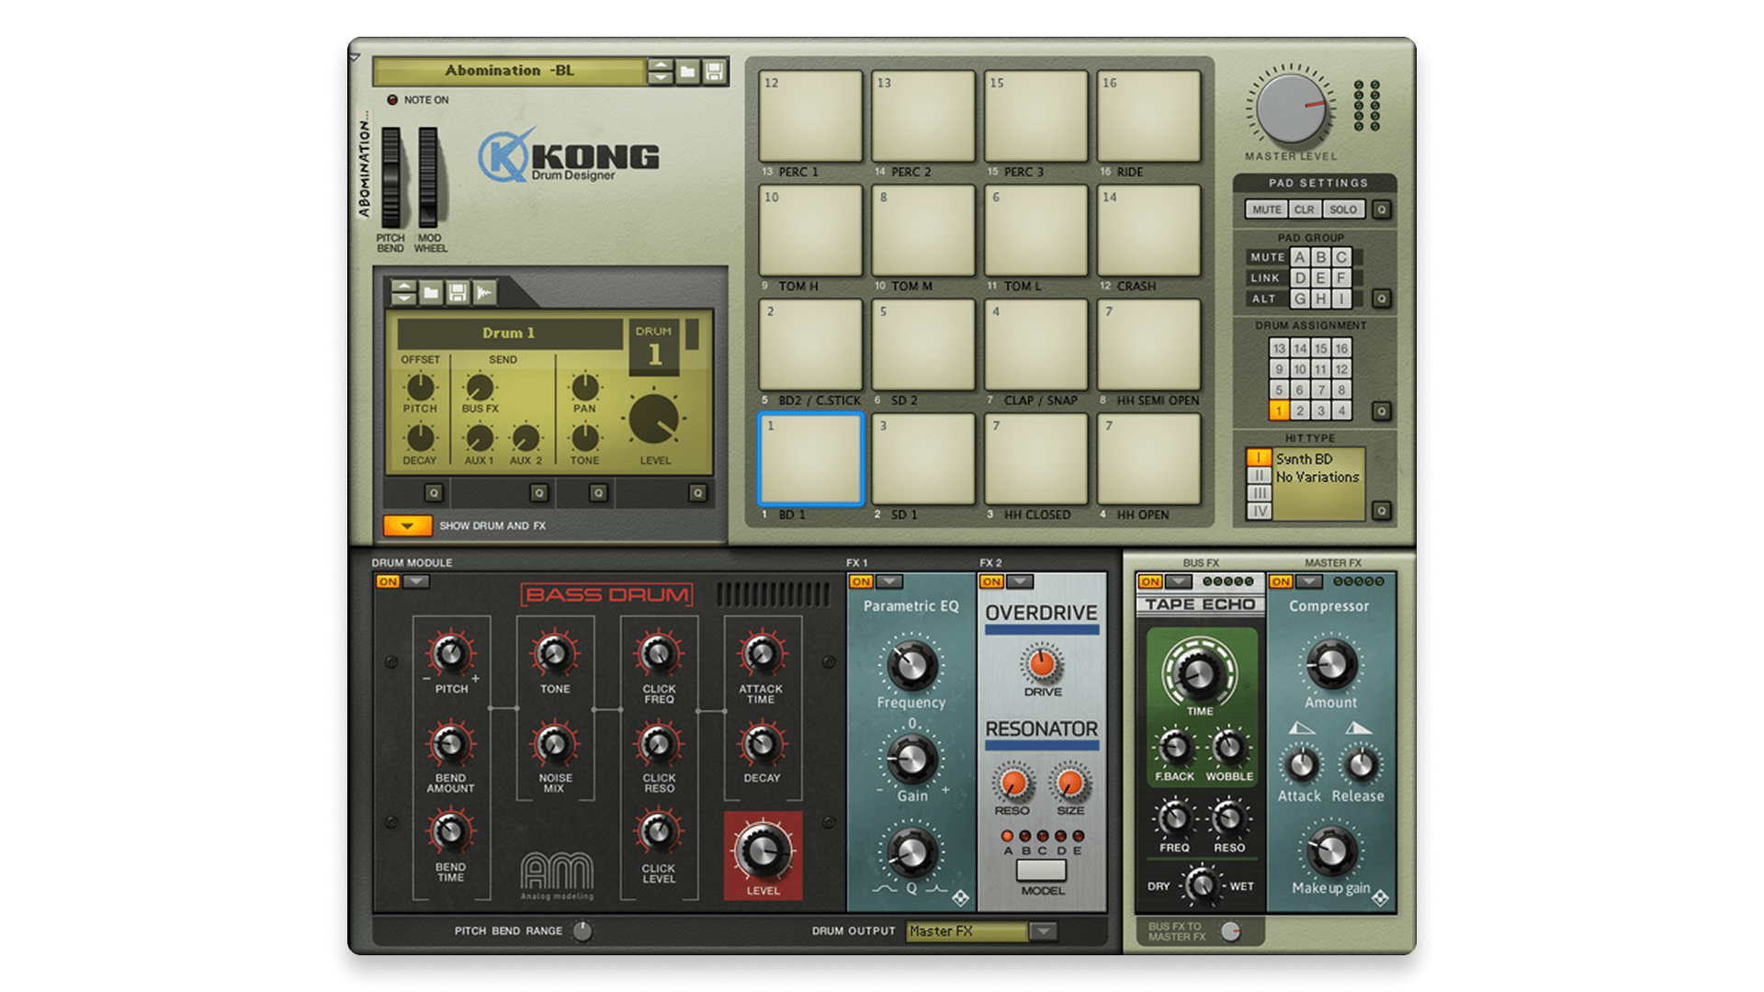Select hit type II
This screenshot has width=1764, height=992.
click(x=1259, y=476)
